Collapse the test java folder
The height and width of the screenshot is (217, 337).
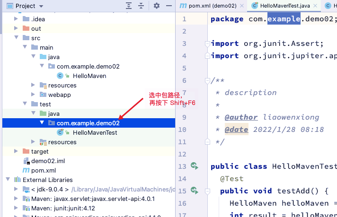coord(34,113)
